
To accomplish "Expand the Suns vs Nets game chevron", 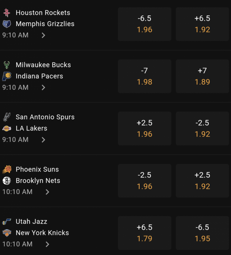I will [x=47, y=192].
